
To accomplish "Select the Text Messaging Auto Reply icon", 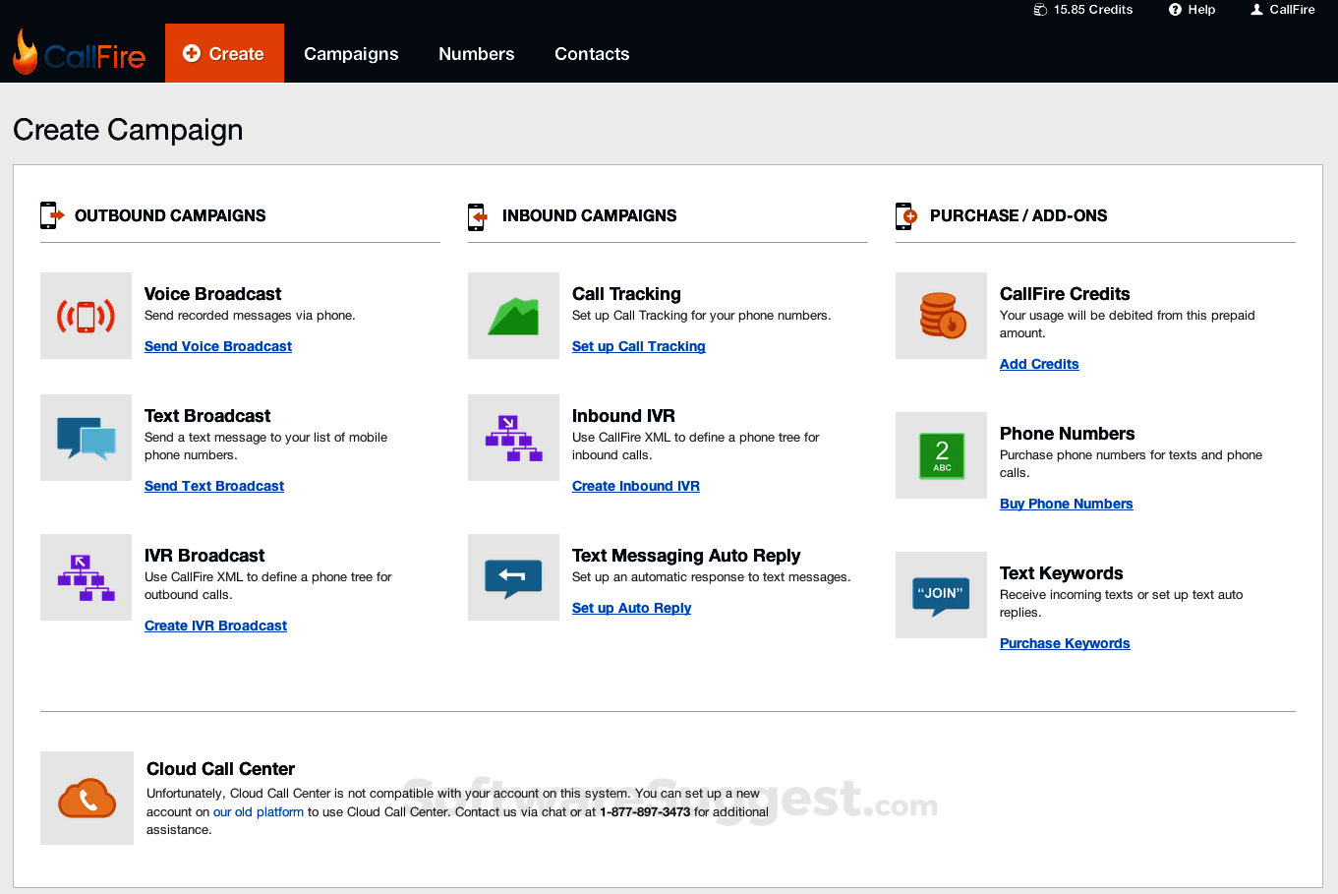I will point(513,577).
